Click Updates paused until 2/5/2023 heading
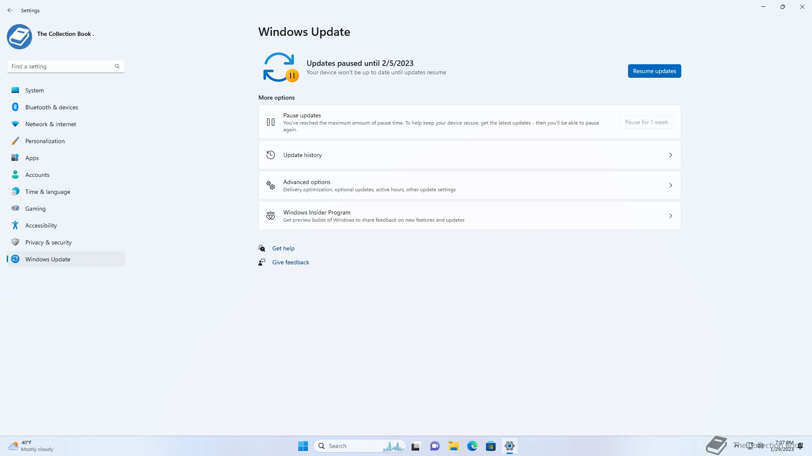812x456 pixels. pyautogui.click(x=360, y=63)
